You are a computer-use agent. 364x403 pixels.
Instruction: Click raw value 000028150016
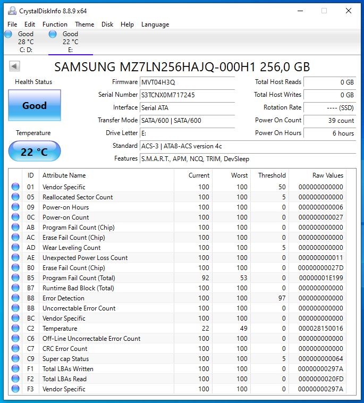[320, 329]
